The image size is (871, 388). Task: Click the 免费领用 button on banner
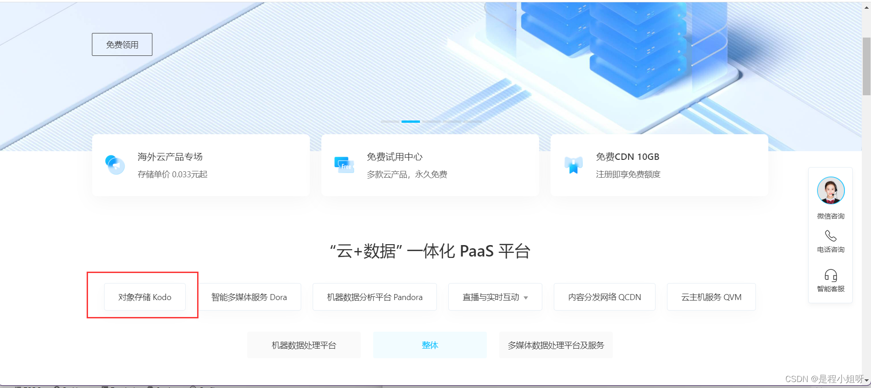[x=122, y=44]
